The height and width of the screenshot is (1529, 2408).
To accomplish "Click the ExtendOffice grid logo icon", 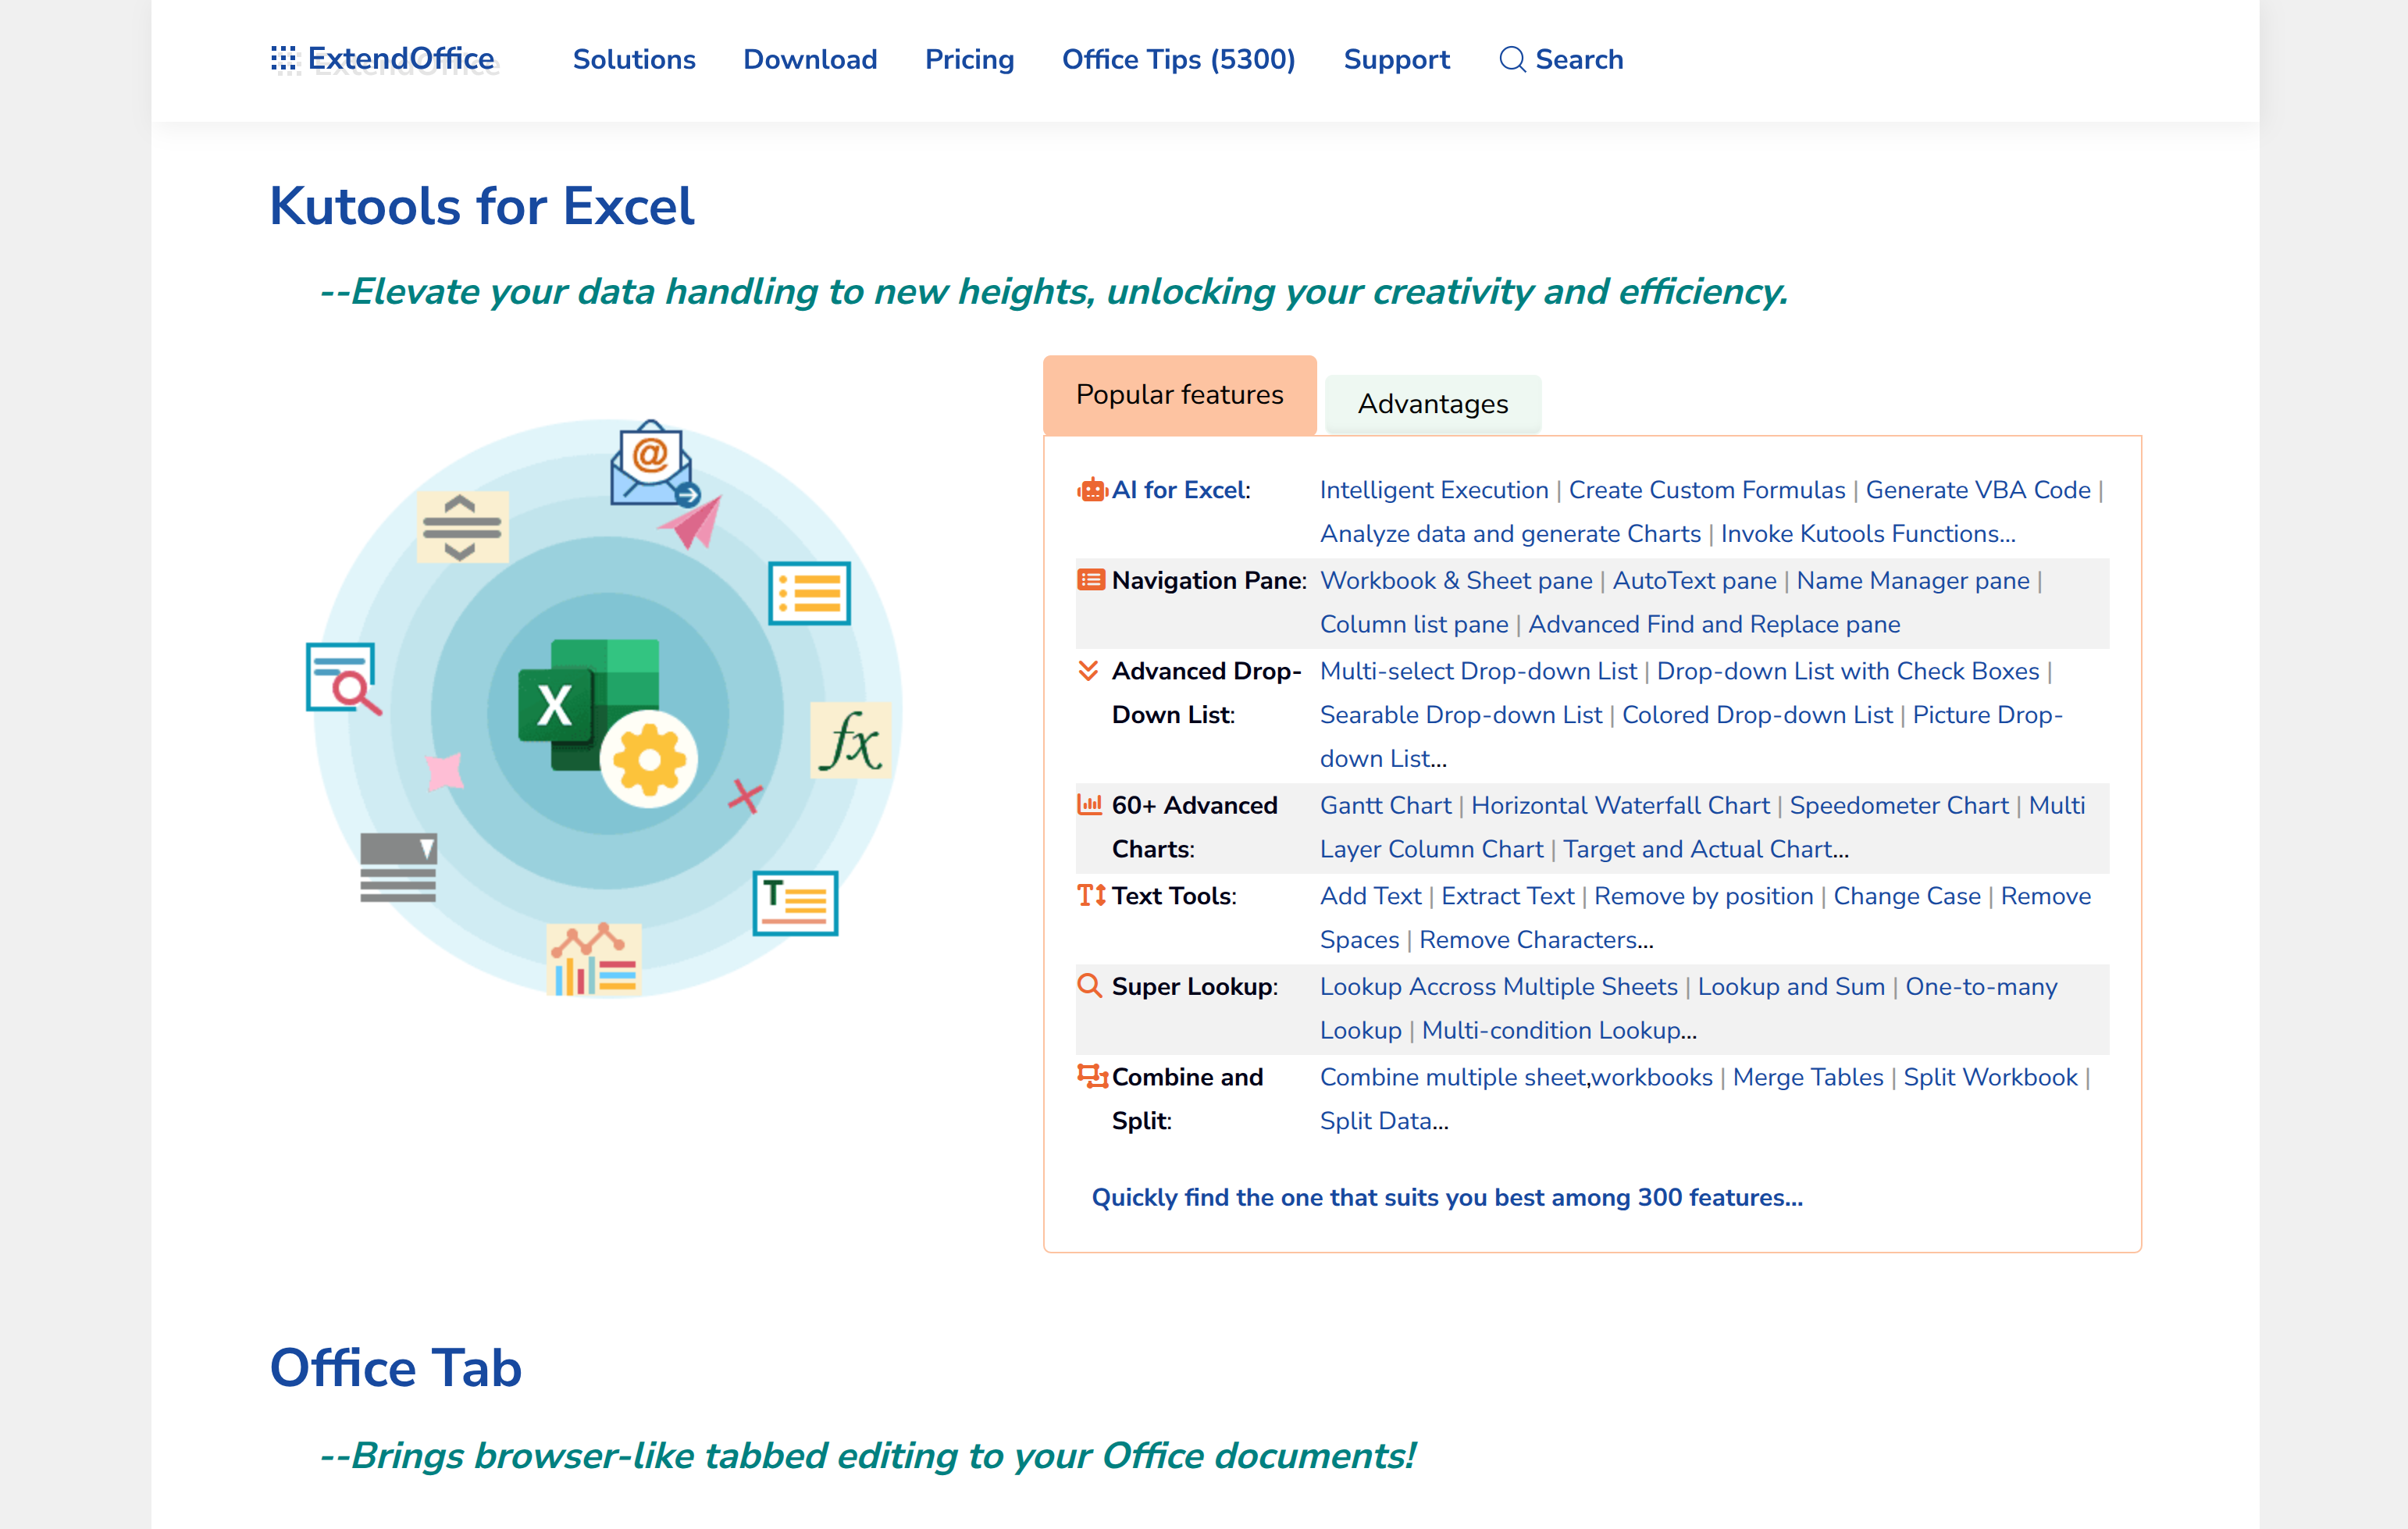I will click(284, 59).
